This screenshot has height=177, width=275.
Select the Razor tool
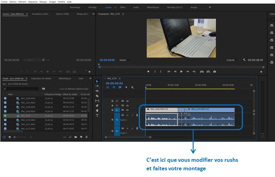tap(97, 95)
